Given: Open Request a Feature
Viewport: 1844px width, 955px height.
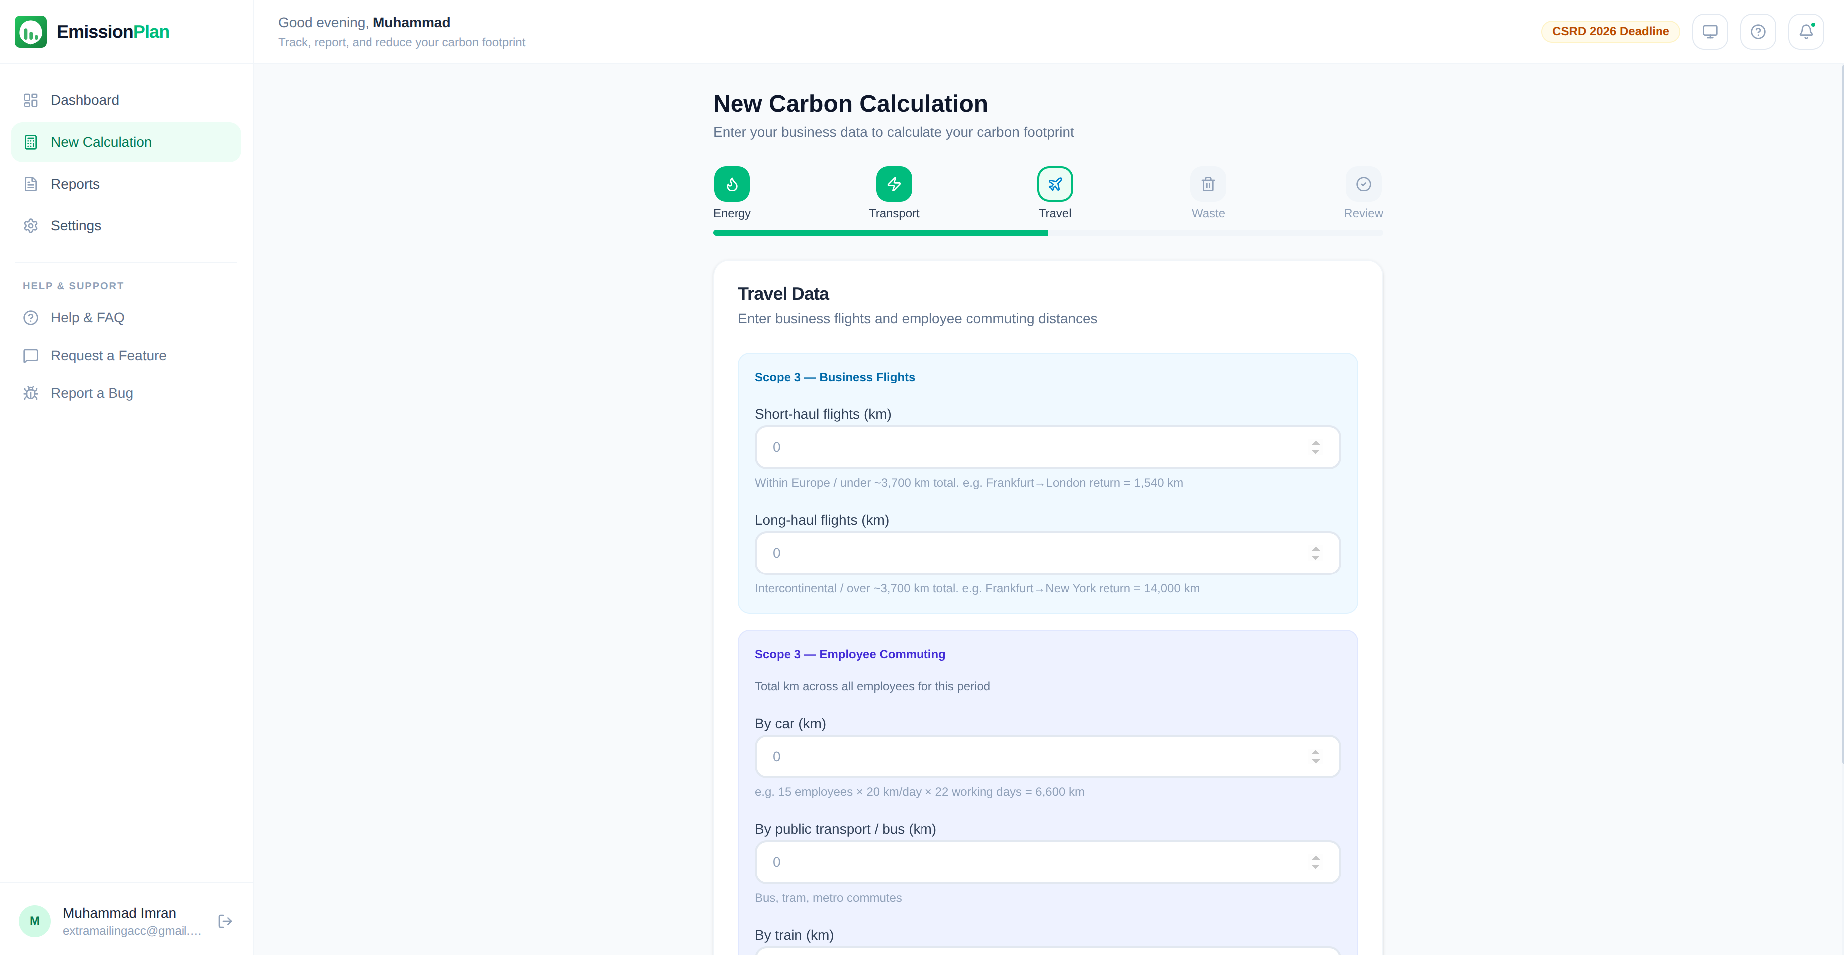Looking at the screenshot, I should [x=126, y=355].
